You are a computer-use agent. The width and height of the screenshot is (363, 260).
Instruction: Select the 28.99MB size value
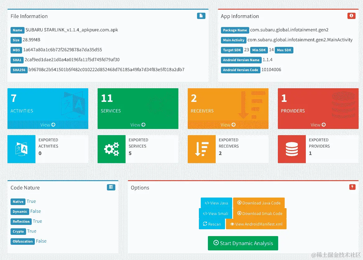(x=31, y=40)
